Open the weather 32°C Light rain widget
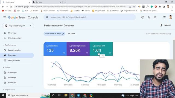 (130, 96)
